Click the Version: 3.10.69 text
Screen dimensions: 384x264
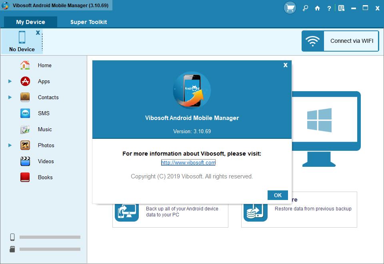pyautogui.click(x=192, y=131)
